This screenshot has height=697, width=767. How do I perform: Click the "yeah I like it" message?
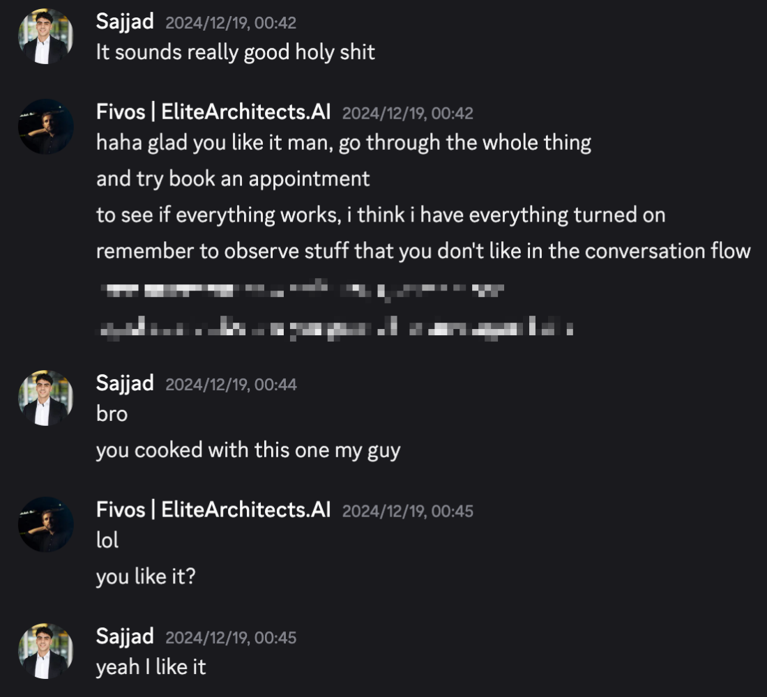[151, 667]
